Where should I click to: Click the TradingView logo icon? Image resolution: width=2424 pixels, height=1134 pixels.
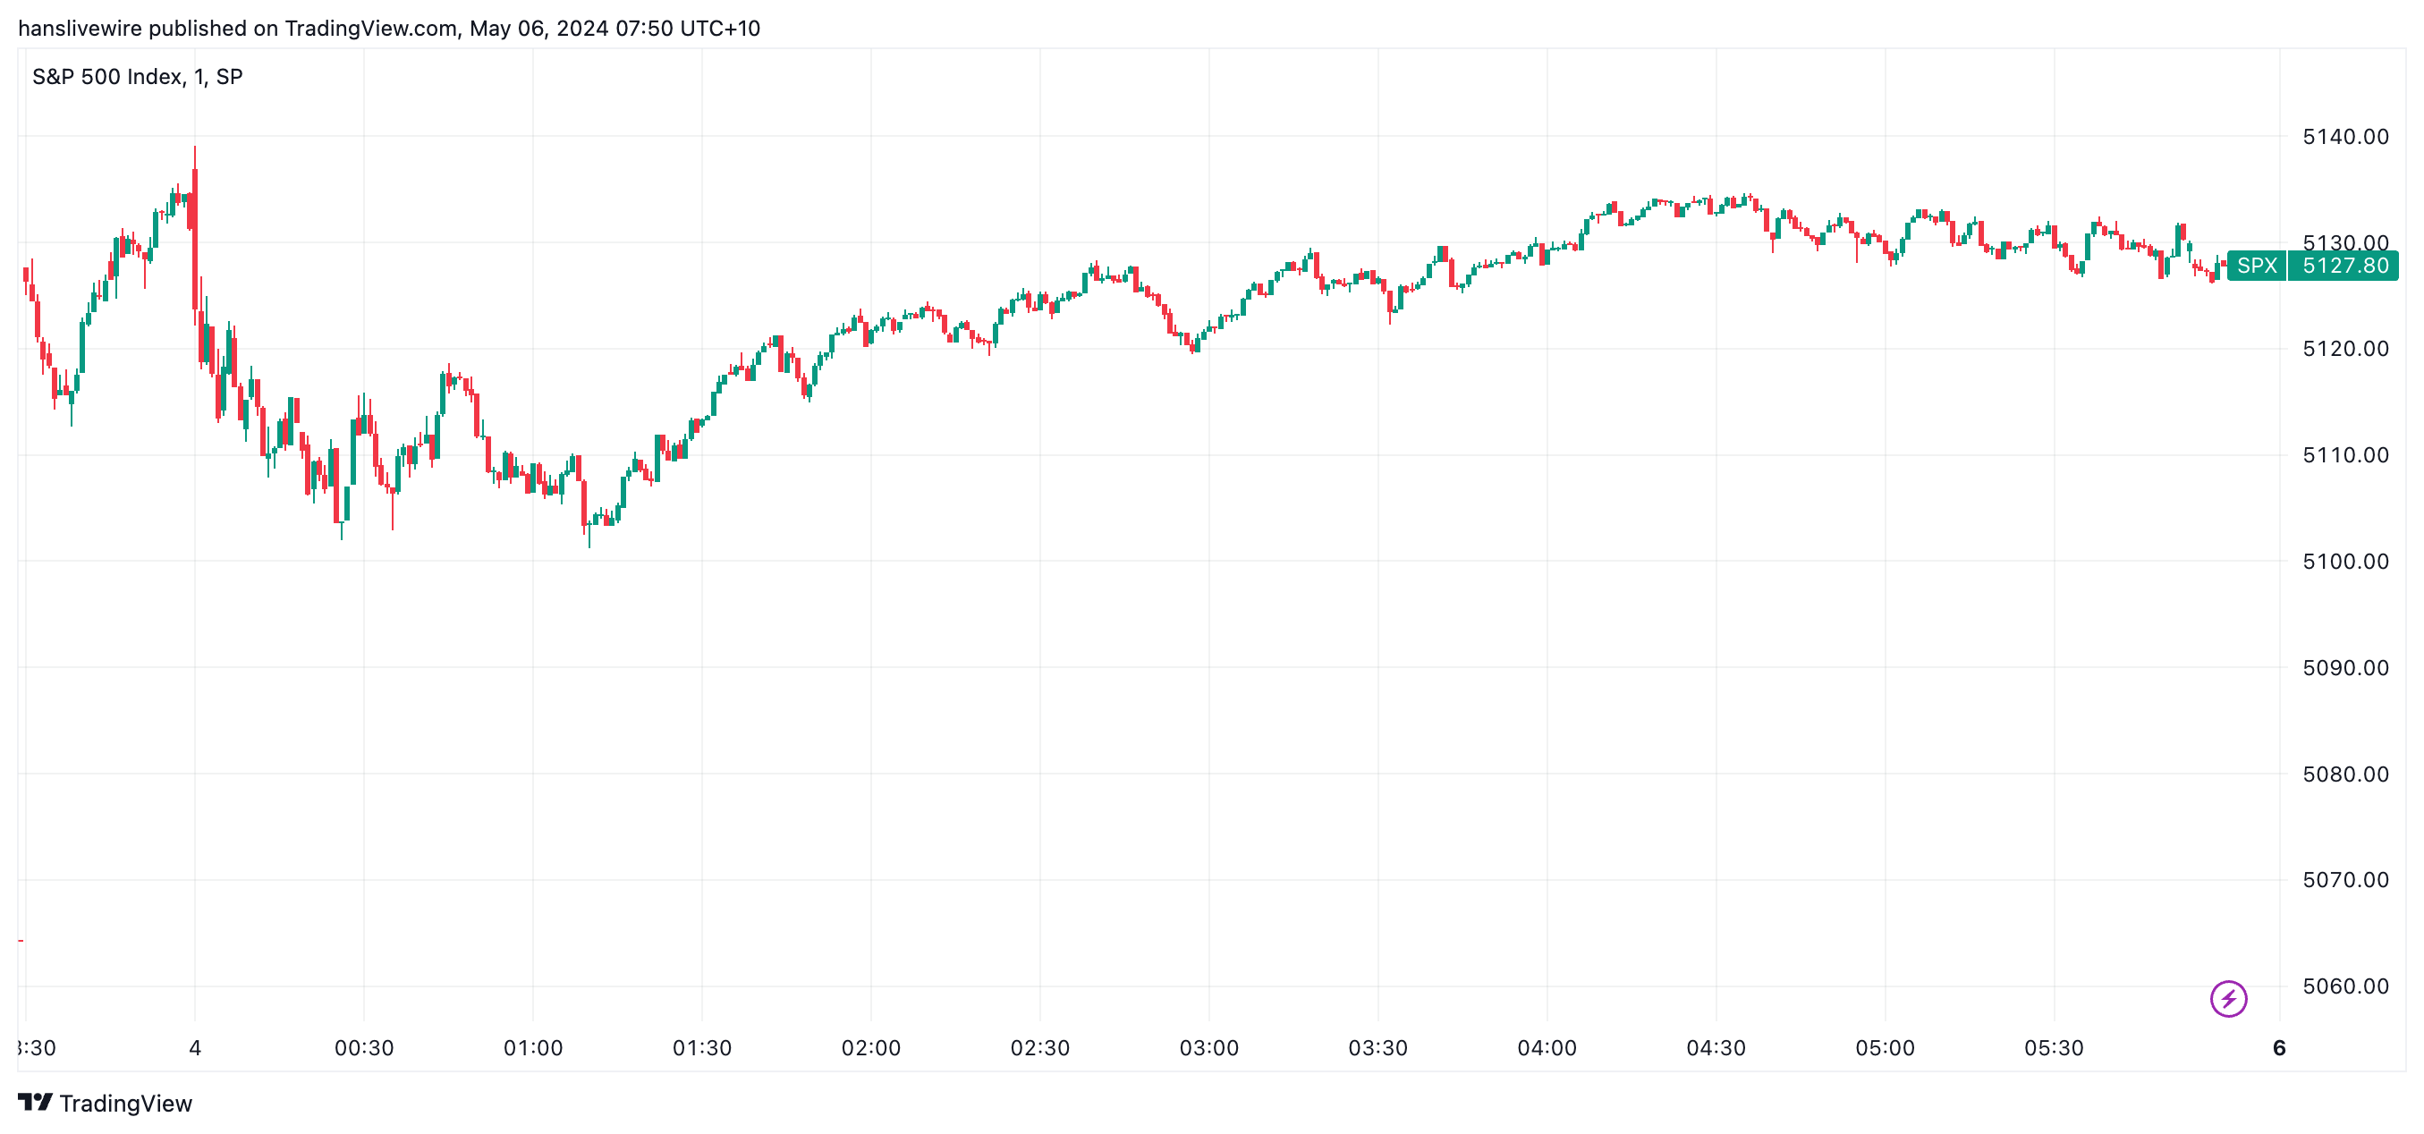point(35,1102)
